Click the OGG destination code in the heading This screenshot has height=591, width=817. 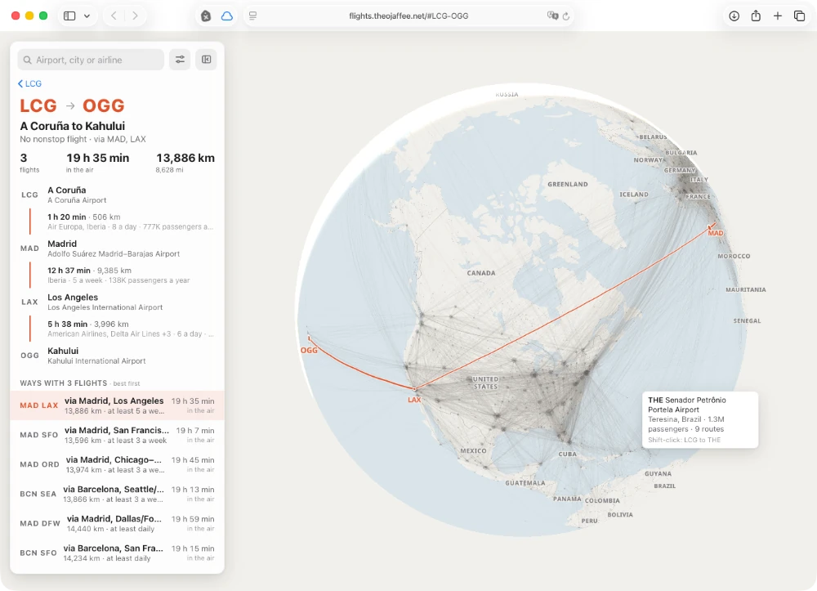(104, 105)
